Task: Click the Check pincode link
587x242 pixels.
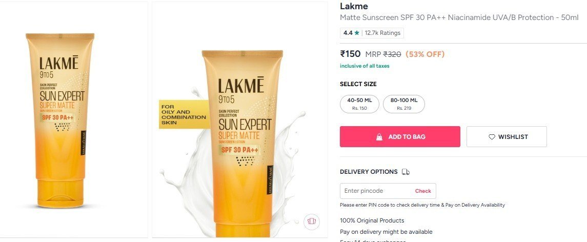Action: pyautogui.click(x=423, y=191)
